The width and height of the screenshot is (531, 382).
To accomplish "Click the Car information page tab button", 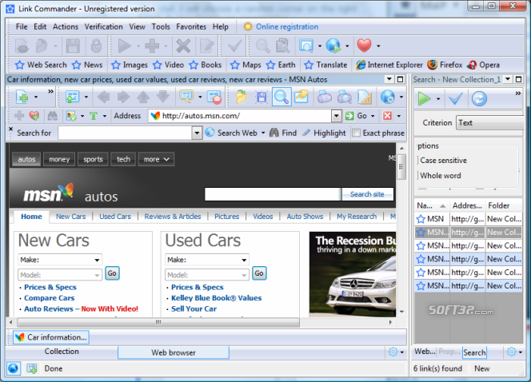I will (51, 337).
